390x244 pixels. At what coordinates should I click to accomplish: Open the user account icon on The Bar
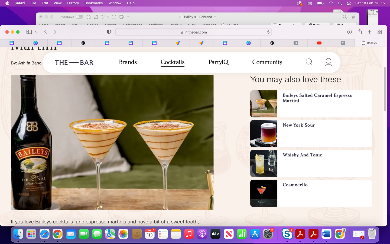tap(329, 62)
